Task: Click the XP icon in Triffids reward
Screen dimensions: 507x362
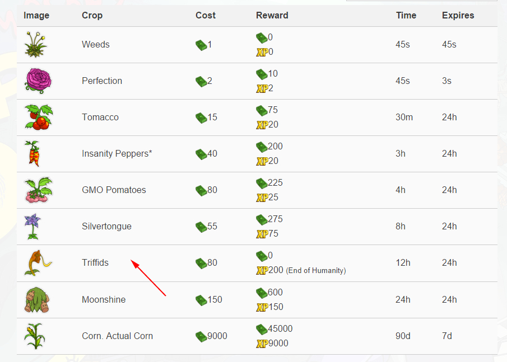Action: coord(262,271)
